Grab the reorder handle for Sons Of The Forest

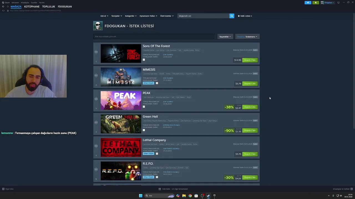(x=96, y=52)
